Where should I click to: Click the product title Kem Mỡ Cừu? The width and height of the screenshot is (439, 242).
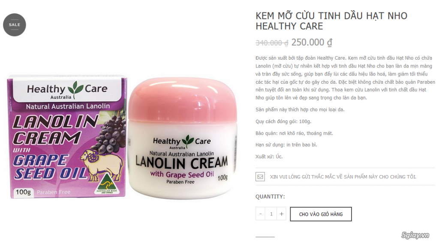(331, 21)
